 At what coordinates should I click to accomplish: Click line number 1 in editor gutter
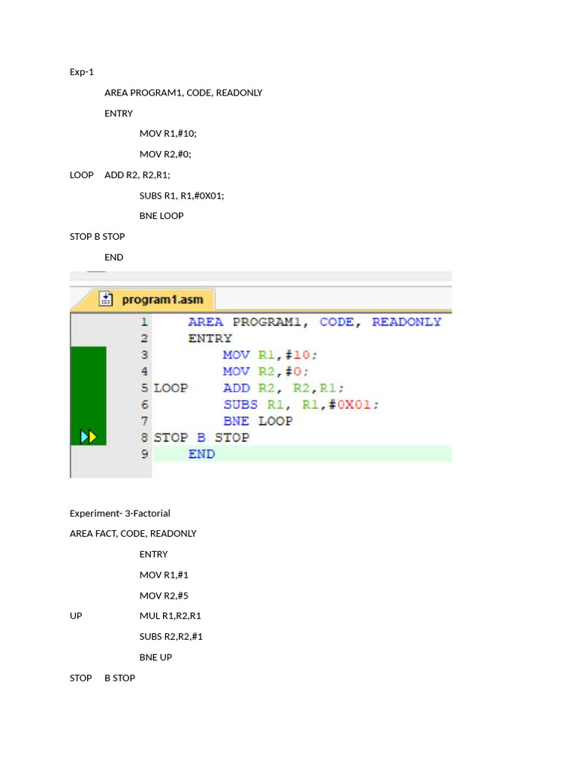coord(144,322)
